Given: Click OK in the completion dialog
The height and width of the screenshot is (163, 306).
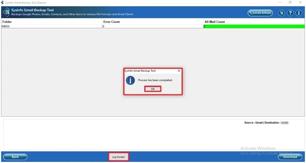Looking at the screenshot, I should 153,89.
